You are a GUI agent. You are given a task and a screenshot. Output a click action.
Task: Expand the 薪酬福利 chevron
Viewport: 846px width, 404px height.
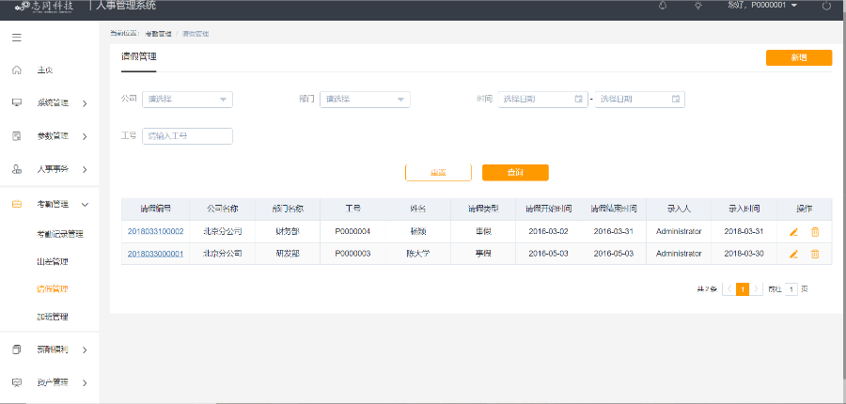pyautogui.click(x=85, y=350)
